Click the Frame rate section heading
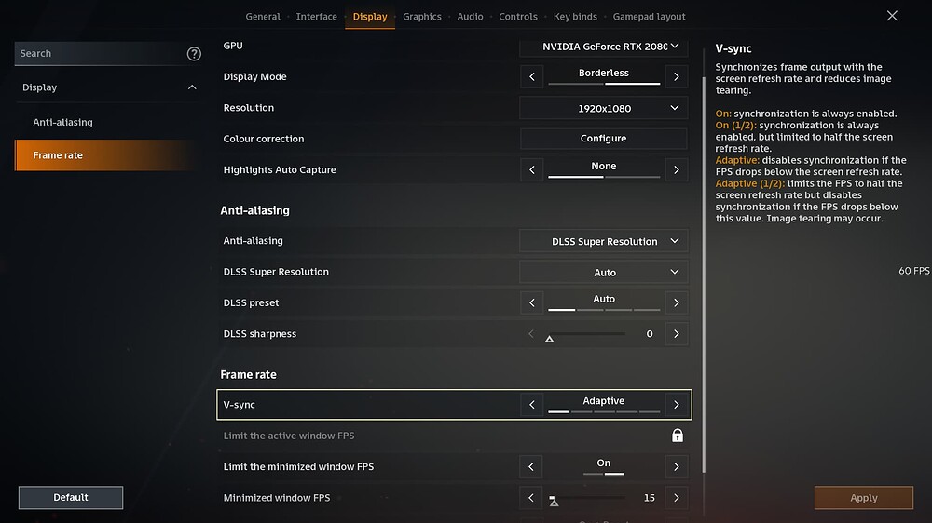Image resolution: width=932 pixels, height=523 pixels. tap(248, 375)
